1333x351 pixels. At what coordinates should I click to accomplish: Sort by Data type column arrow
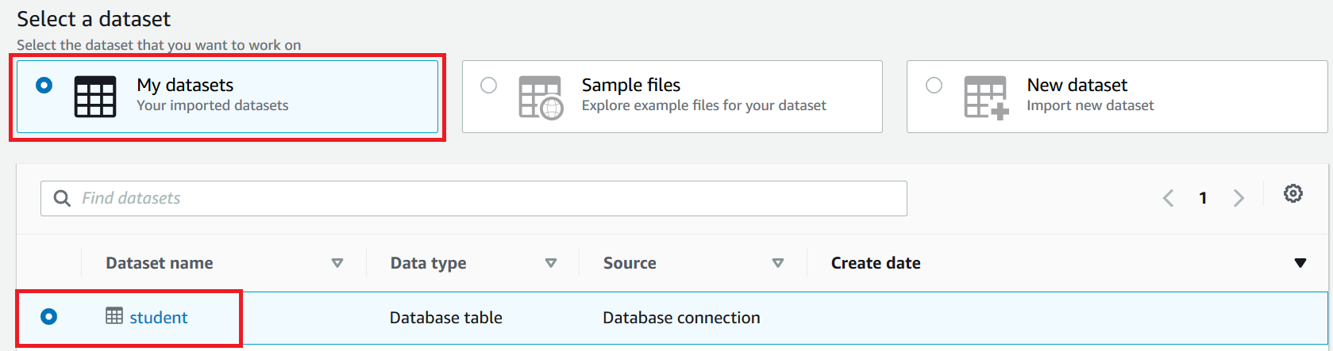[x=551, y=263]
